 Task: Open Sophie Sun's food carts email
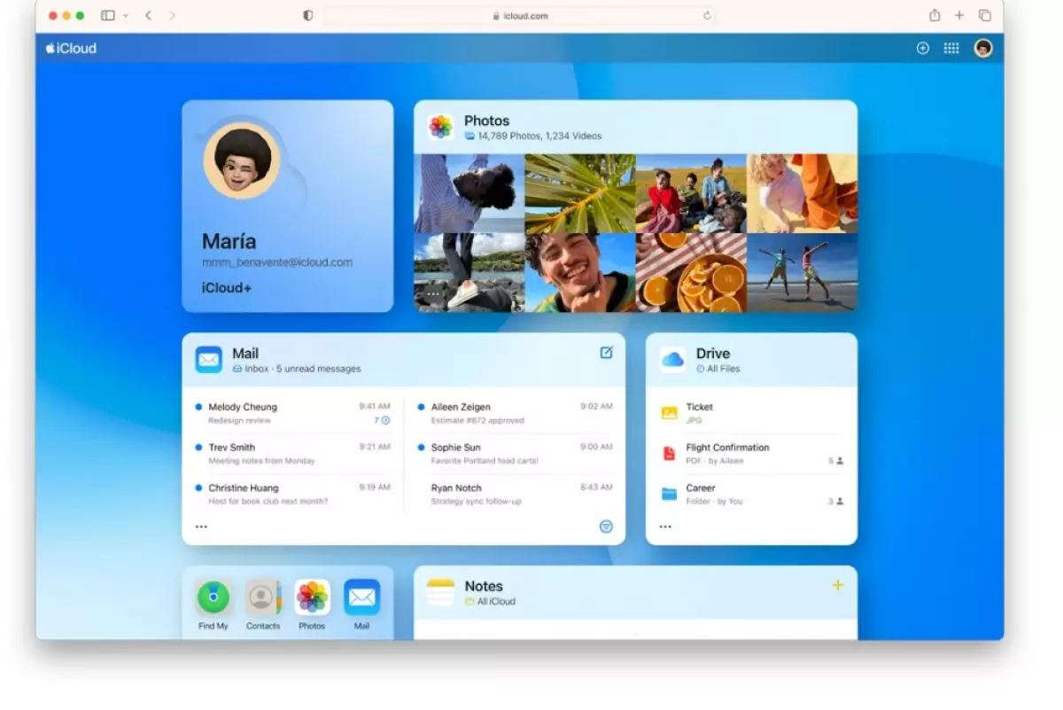pyautogui.click(x=515, y=454)
